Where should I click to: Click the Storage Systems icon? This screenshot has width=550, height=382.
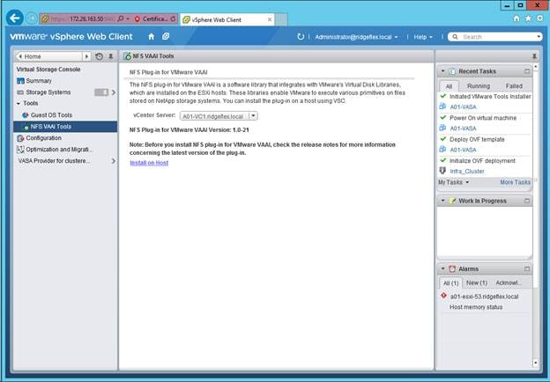pyautogui.click(x=20, y=92)
